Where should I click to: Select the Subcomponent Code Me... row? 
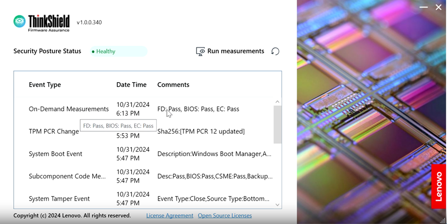(144, 176)
